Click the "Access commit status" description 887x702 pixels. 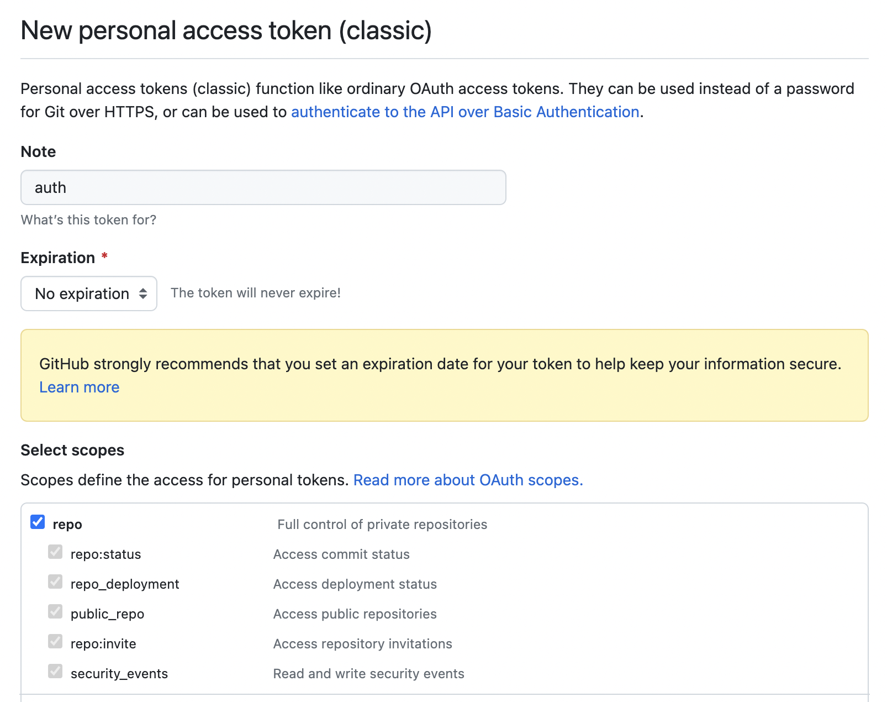pos(341,554)
